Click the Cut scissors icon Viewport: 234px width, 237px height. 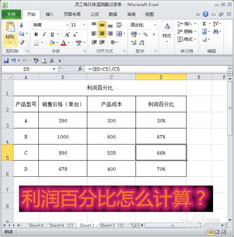[x=22, y=25]
